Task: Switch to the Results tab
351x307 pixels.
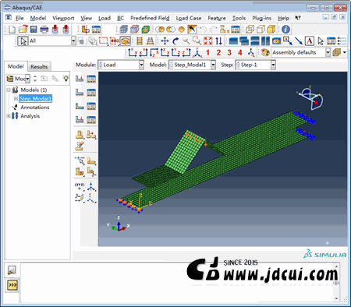Action: point(39,67)
